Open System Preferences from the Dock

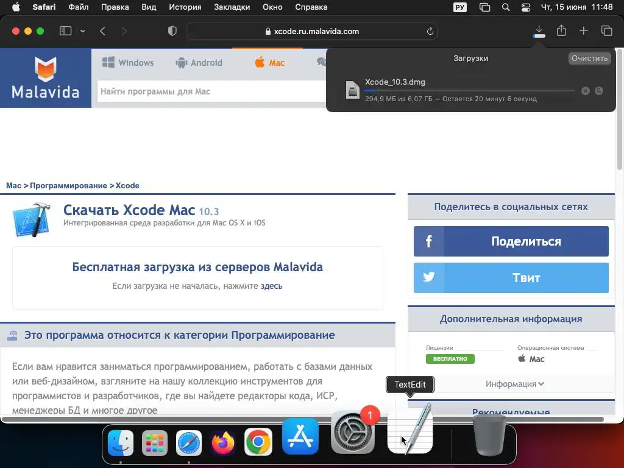point(353,432)
